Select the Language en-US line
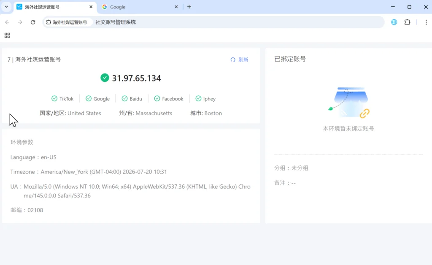 (33, 157)
